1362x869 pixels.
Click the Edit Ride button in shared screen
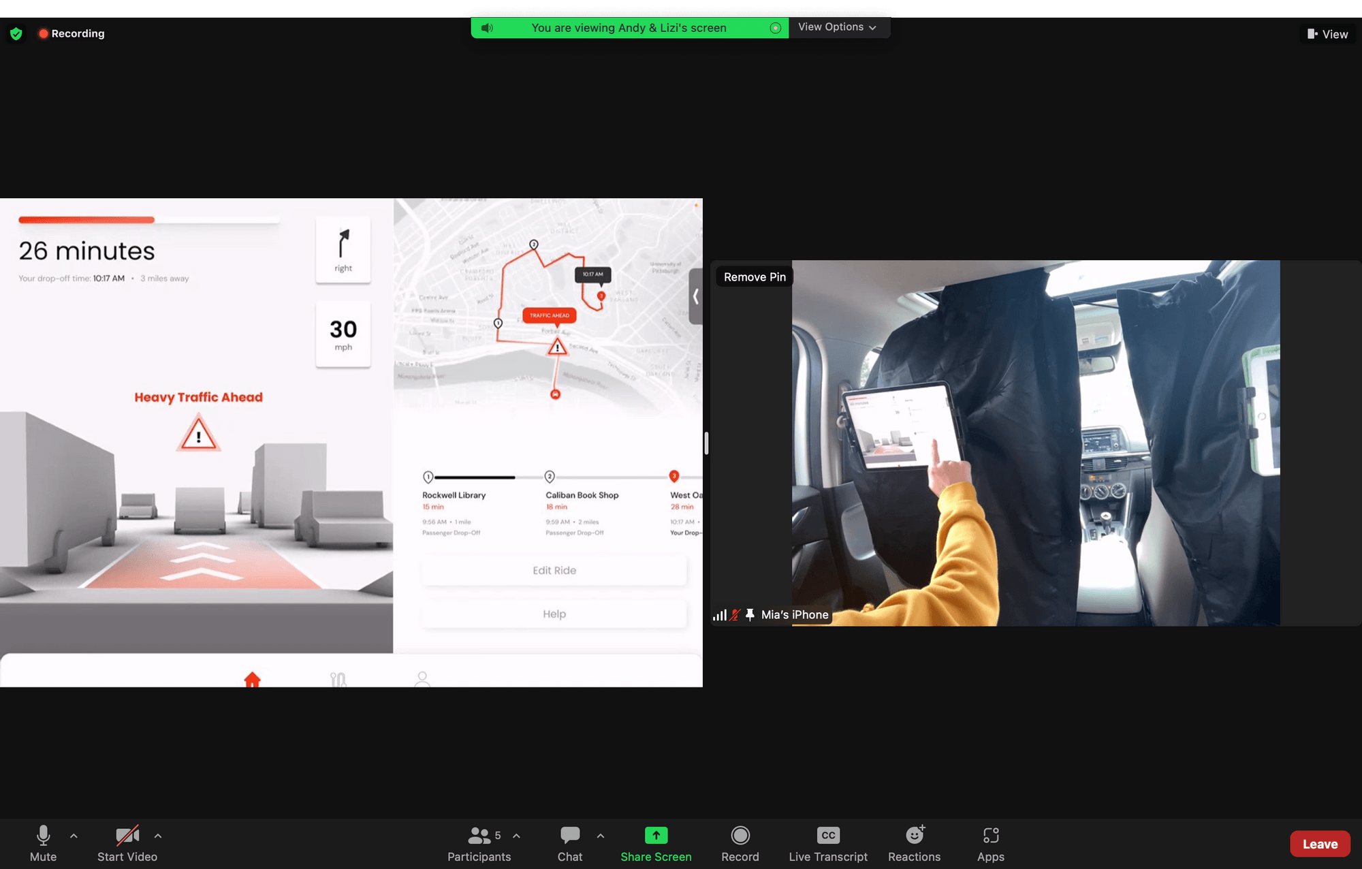[x=554, y=571]
